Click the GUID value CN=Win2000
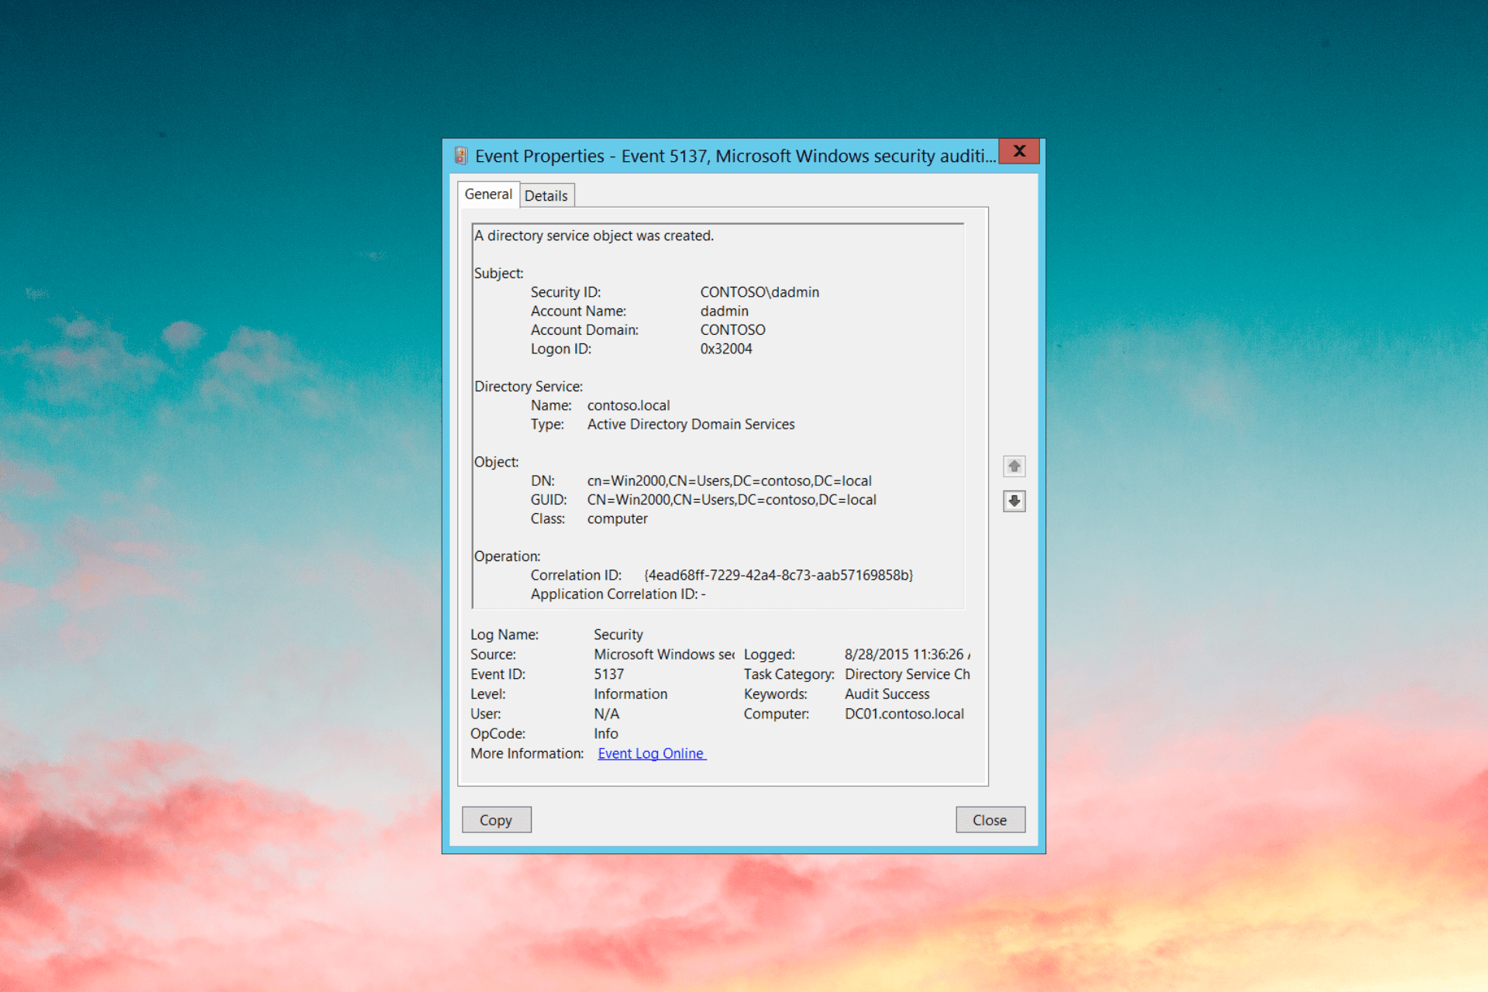Image resolution: width=1488 pixels, height=992 pixels. (x=732, y=500)
